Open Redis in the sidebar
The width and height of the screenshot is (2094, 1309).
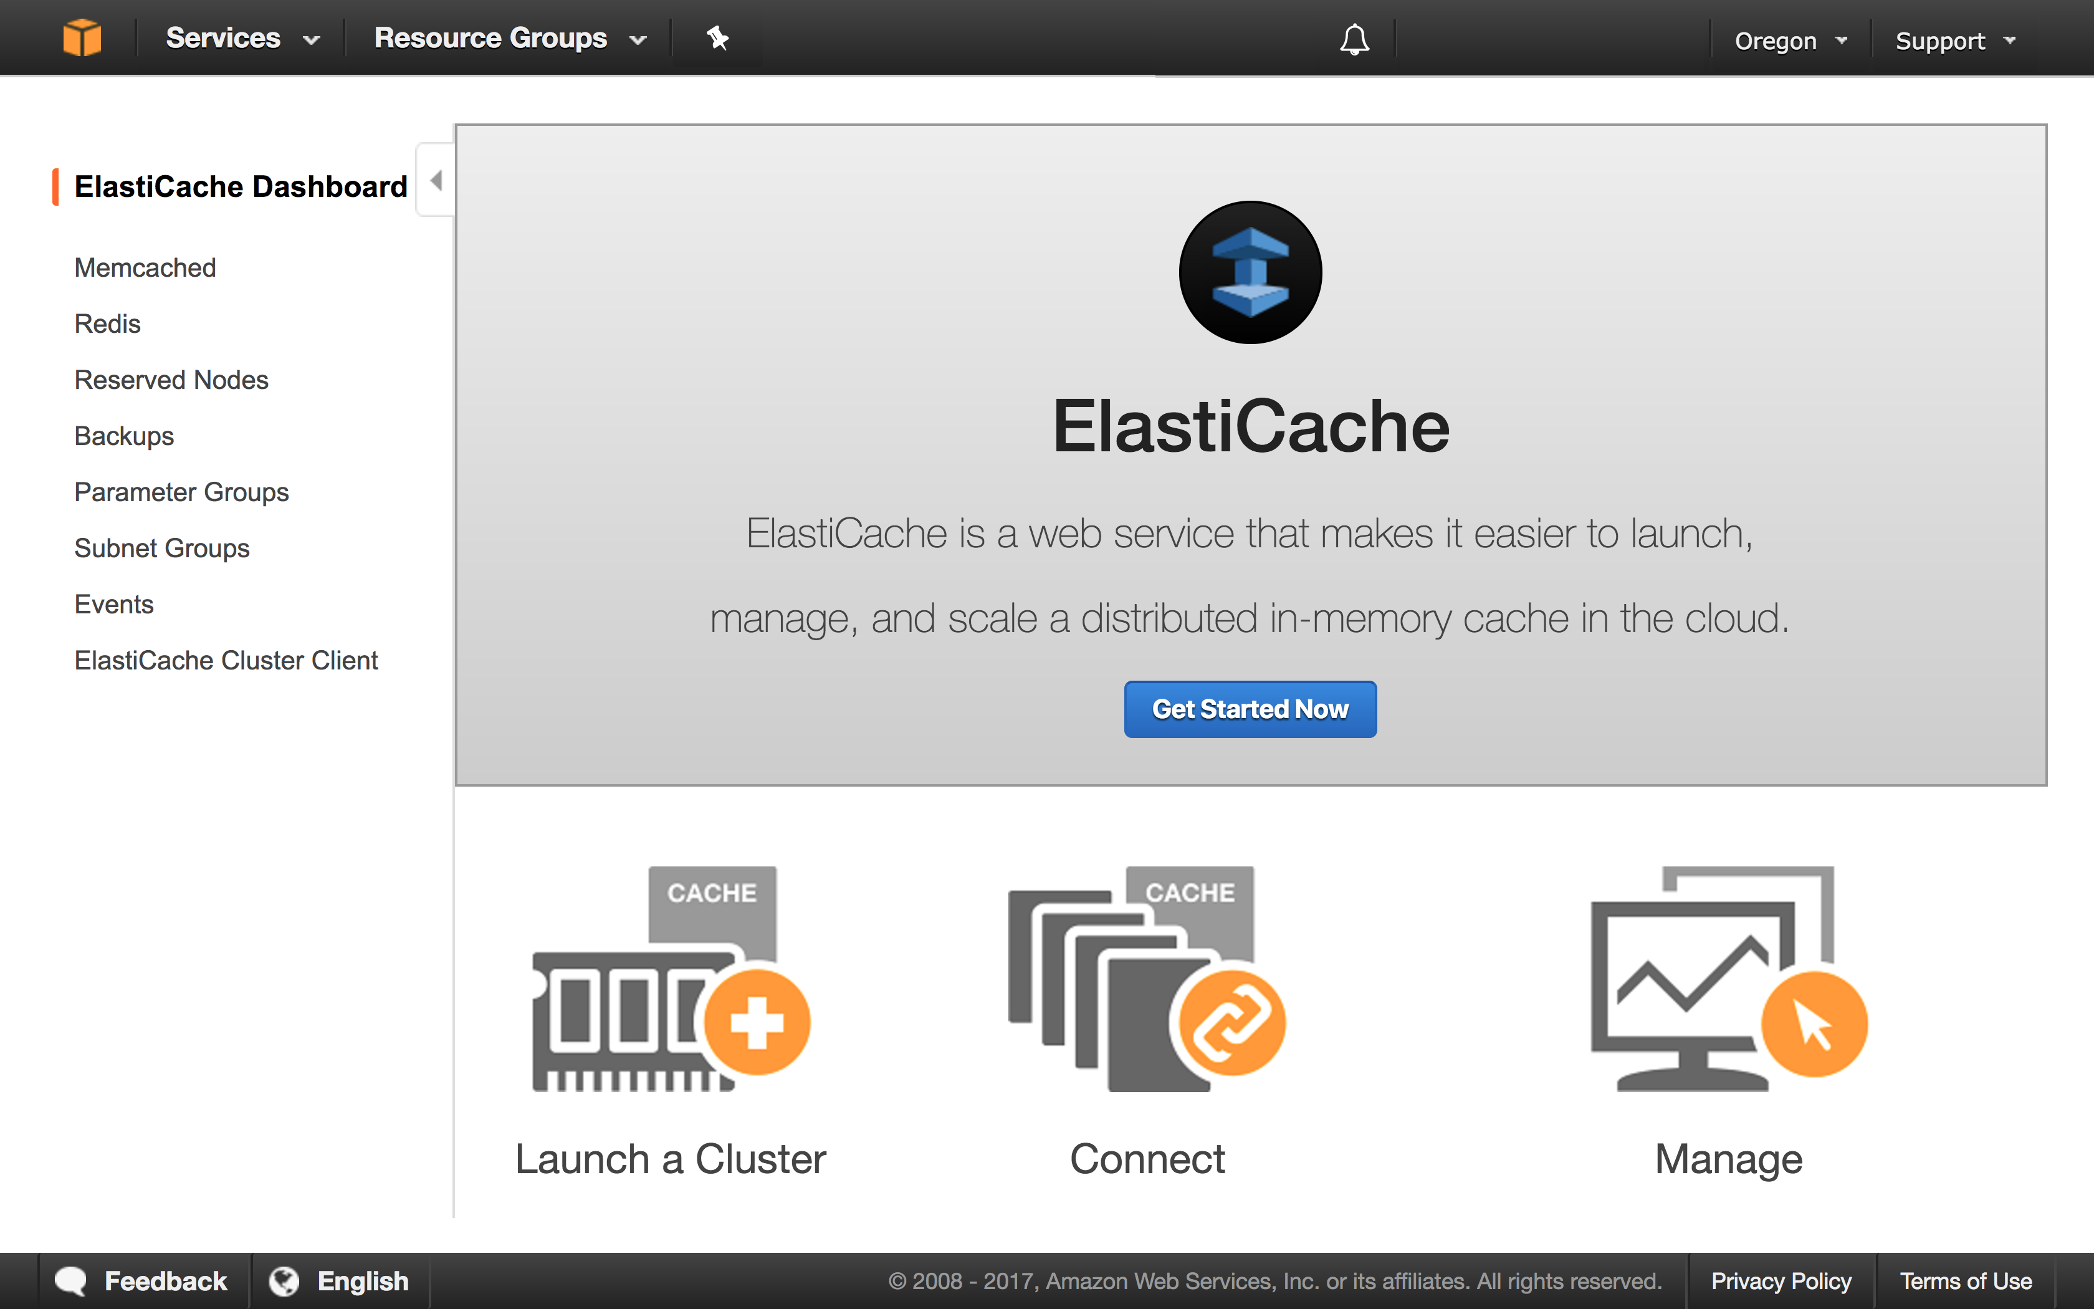107,324
